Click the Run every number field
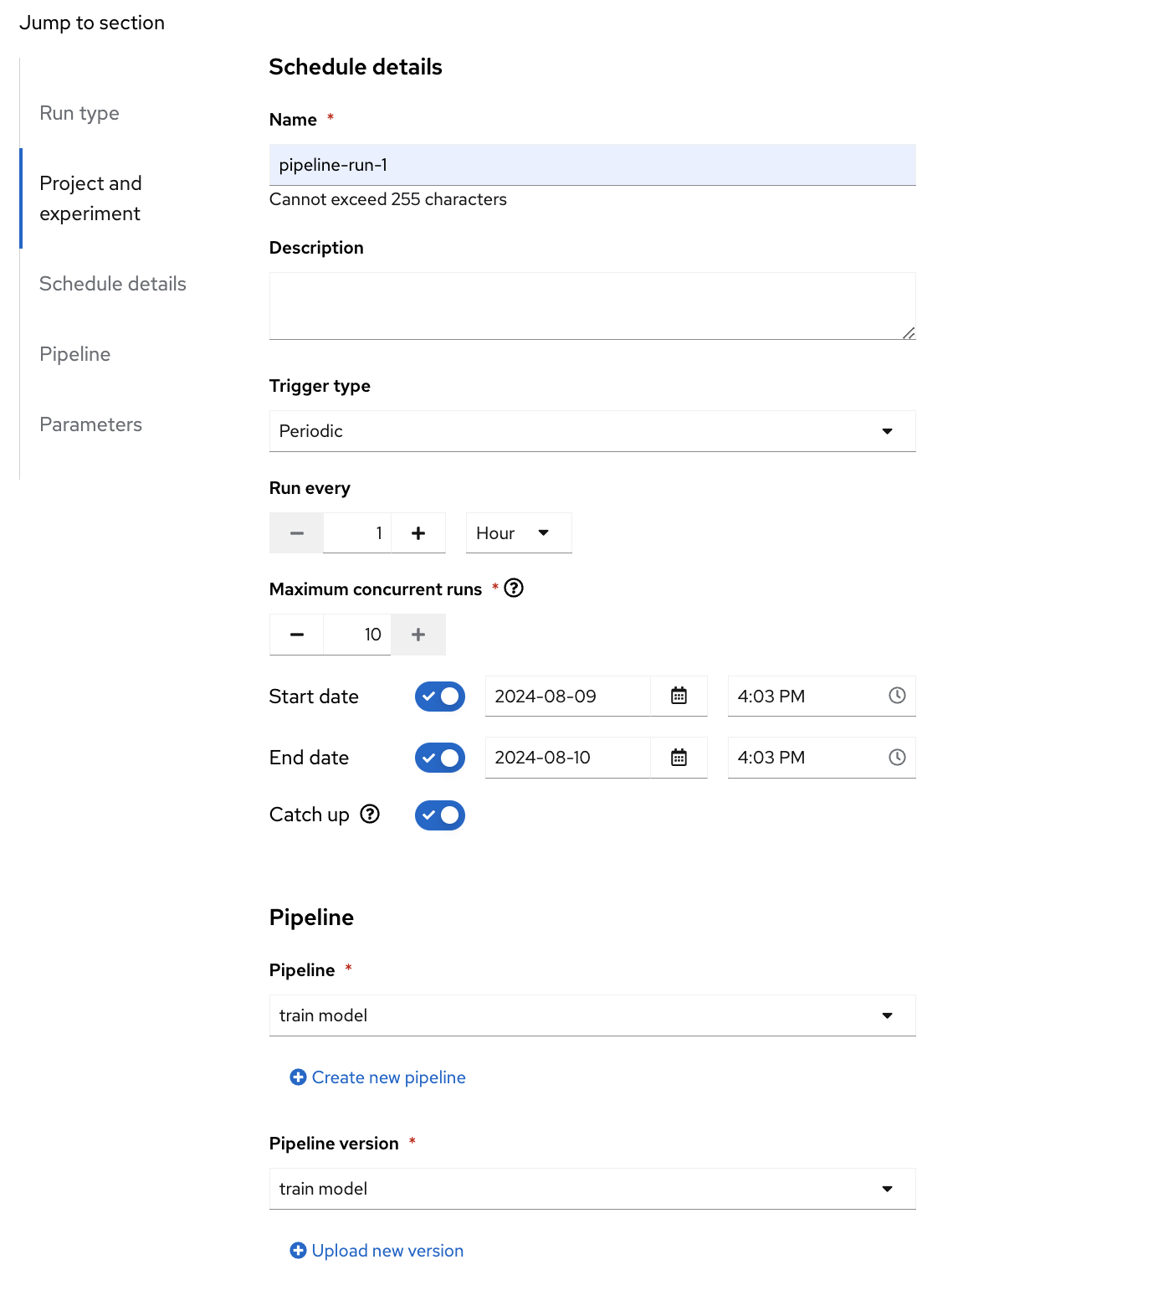This screenshot has height=1311, width=1163. [x=357, y=533]
